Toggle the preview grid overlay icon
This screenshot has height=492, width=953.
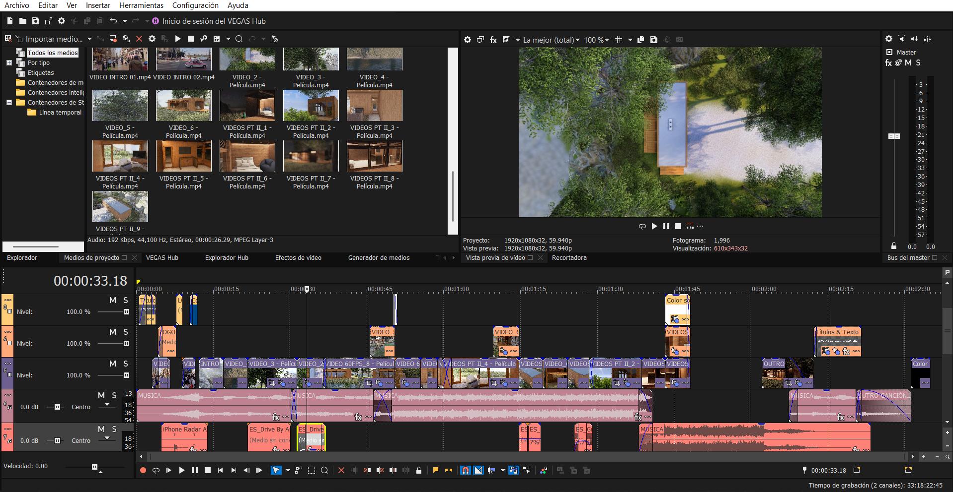[x=619, y=40]
